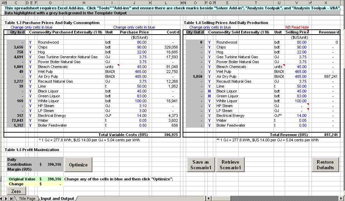Select Hog purchase price 22.00 in Table 1.3
The width and height of the screenshot is (345, 201).
134,52
